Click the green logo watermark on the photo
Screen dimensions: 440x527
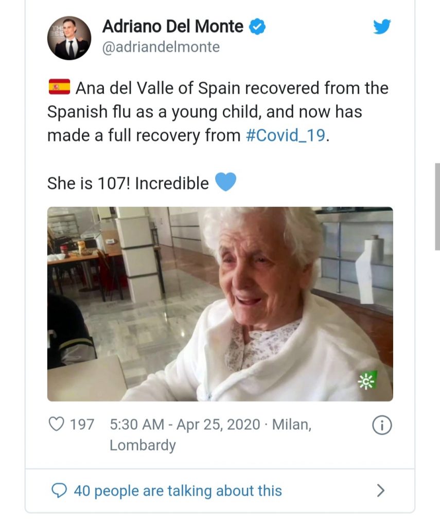(367, 381)
